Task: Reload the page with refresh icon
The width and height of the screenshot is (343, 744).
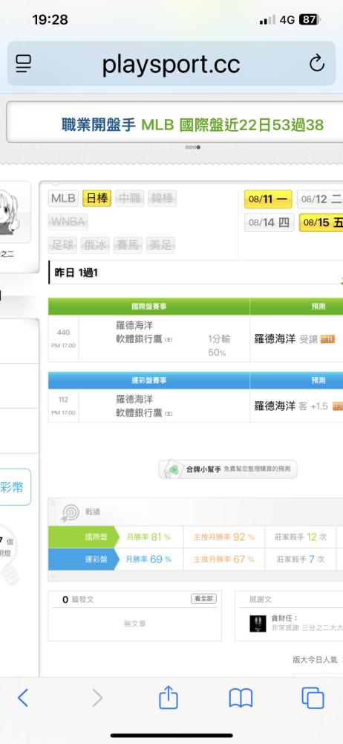Action: 316,63
